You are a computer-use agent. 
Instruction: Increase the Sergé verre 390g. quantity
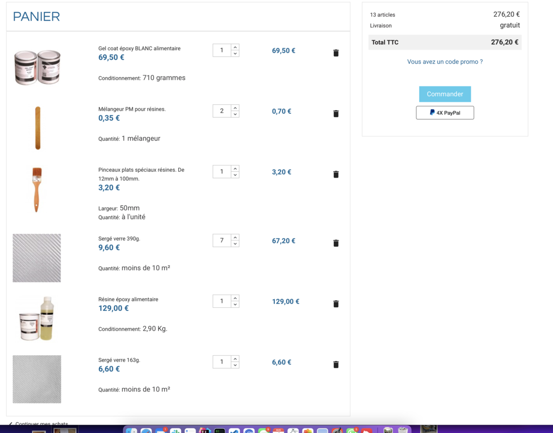(x=235, y=238)
